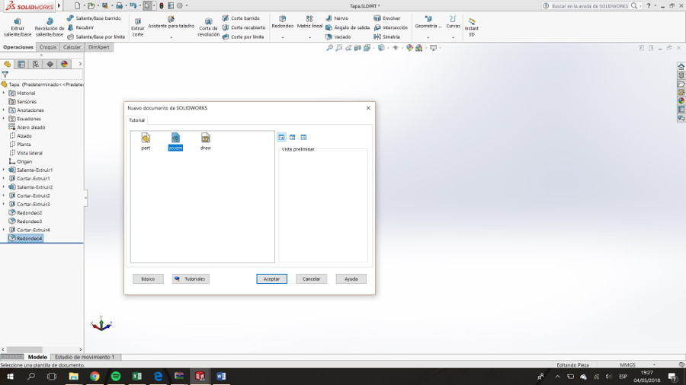
Task: Open Asistente para taladro
Action: click(x=171, y=23)
